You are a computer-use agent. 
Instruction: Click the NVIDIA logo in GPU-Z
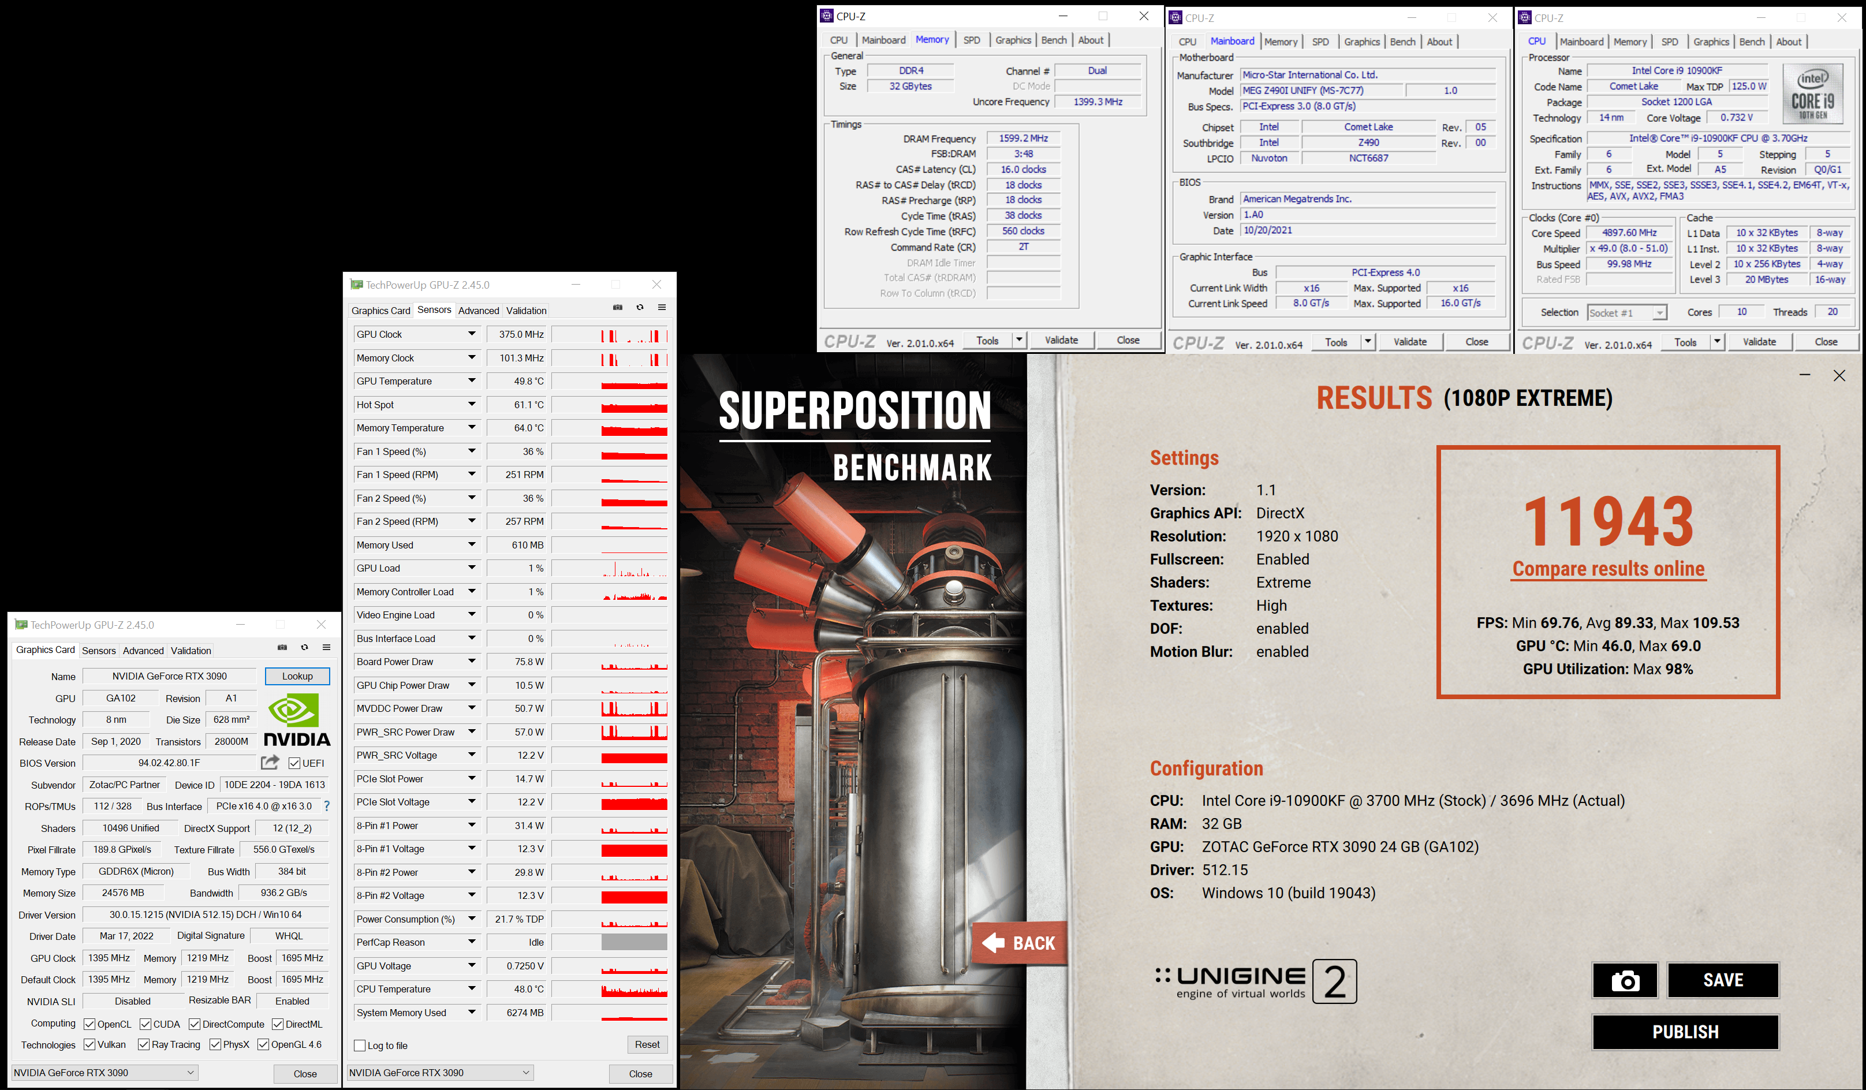[297, 719]
